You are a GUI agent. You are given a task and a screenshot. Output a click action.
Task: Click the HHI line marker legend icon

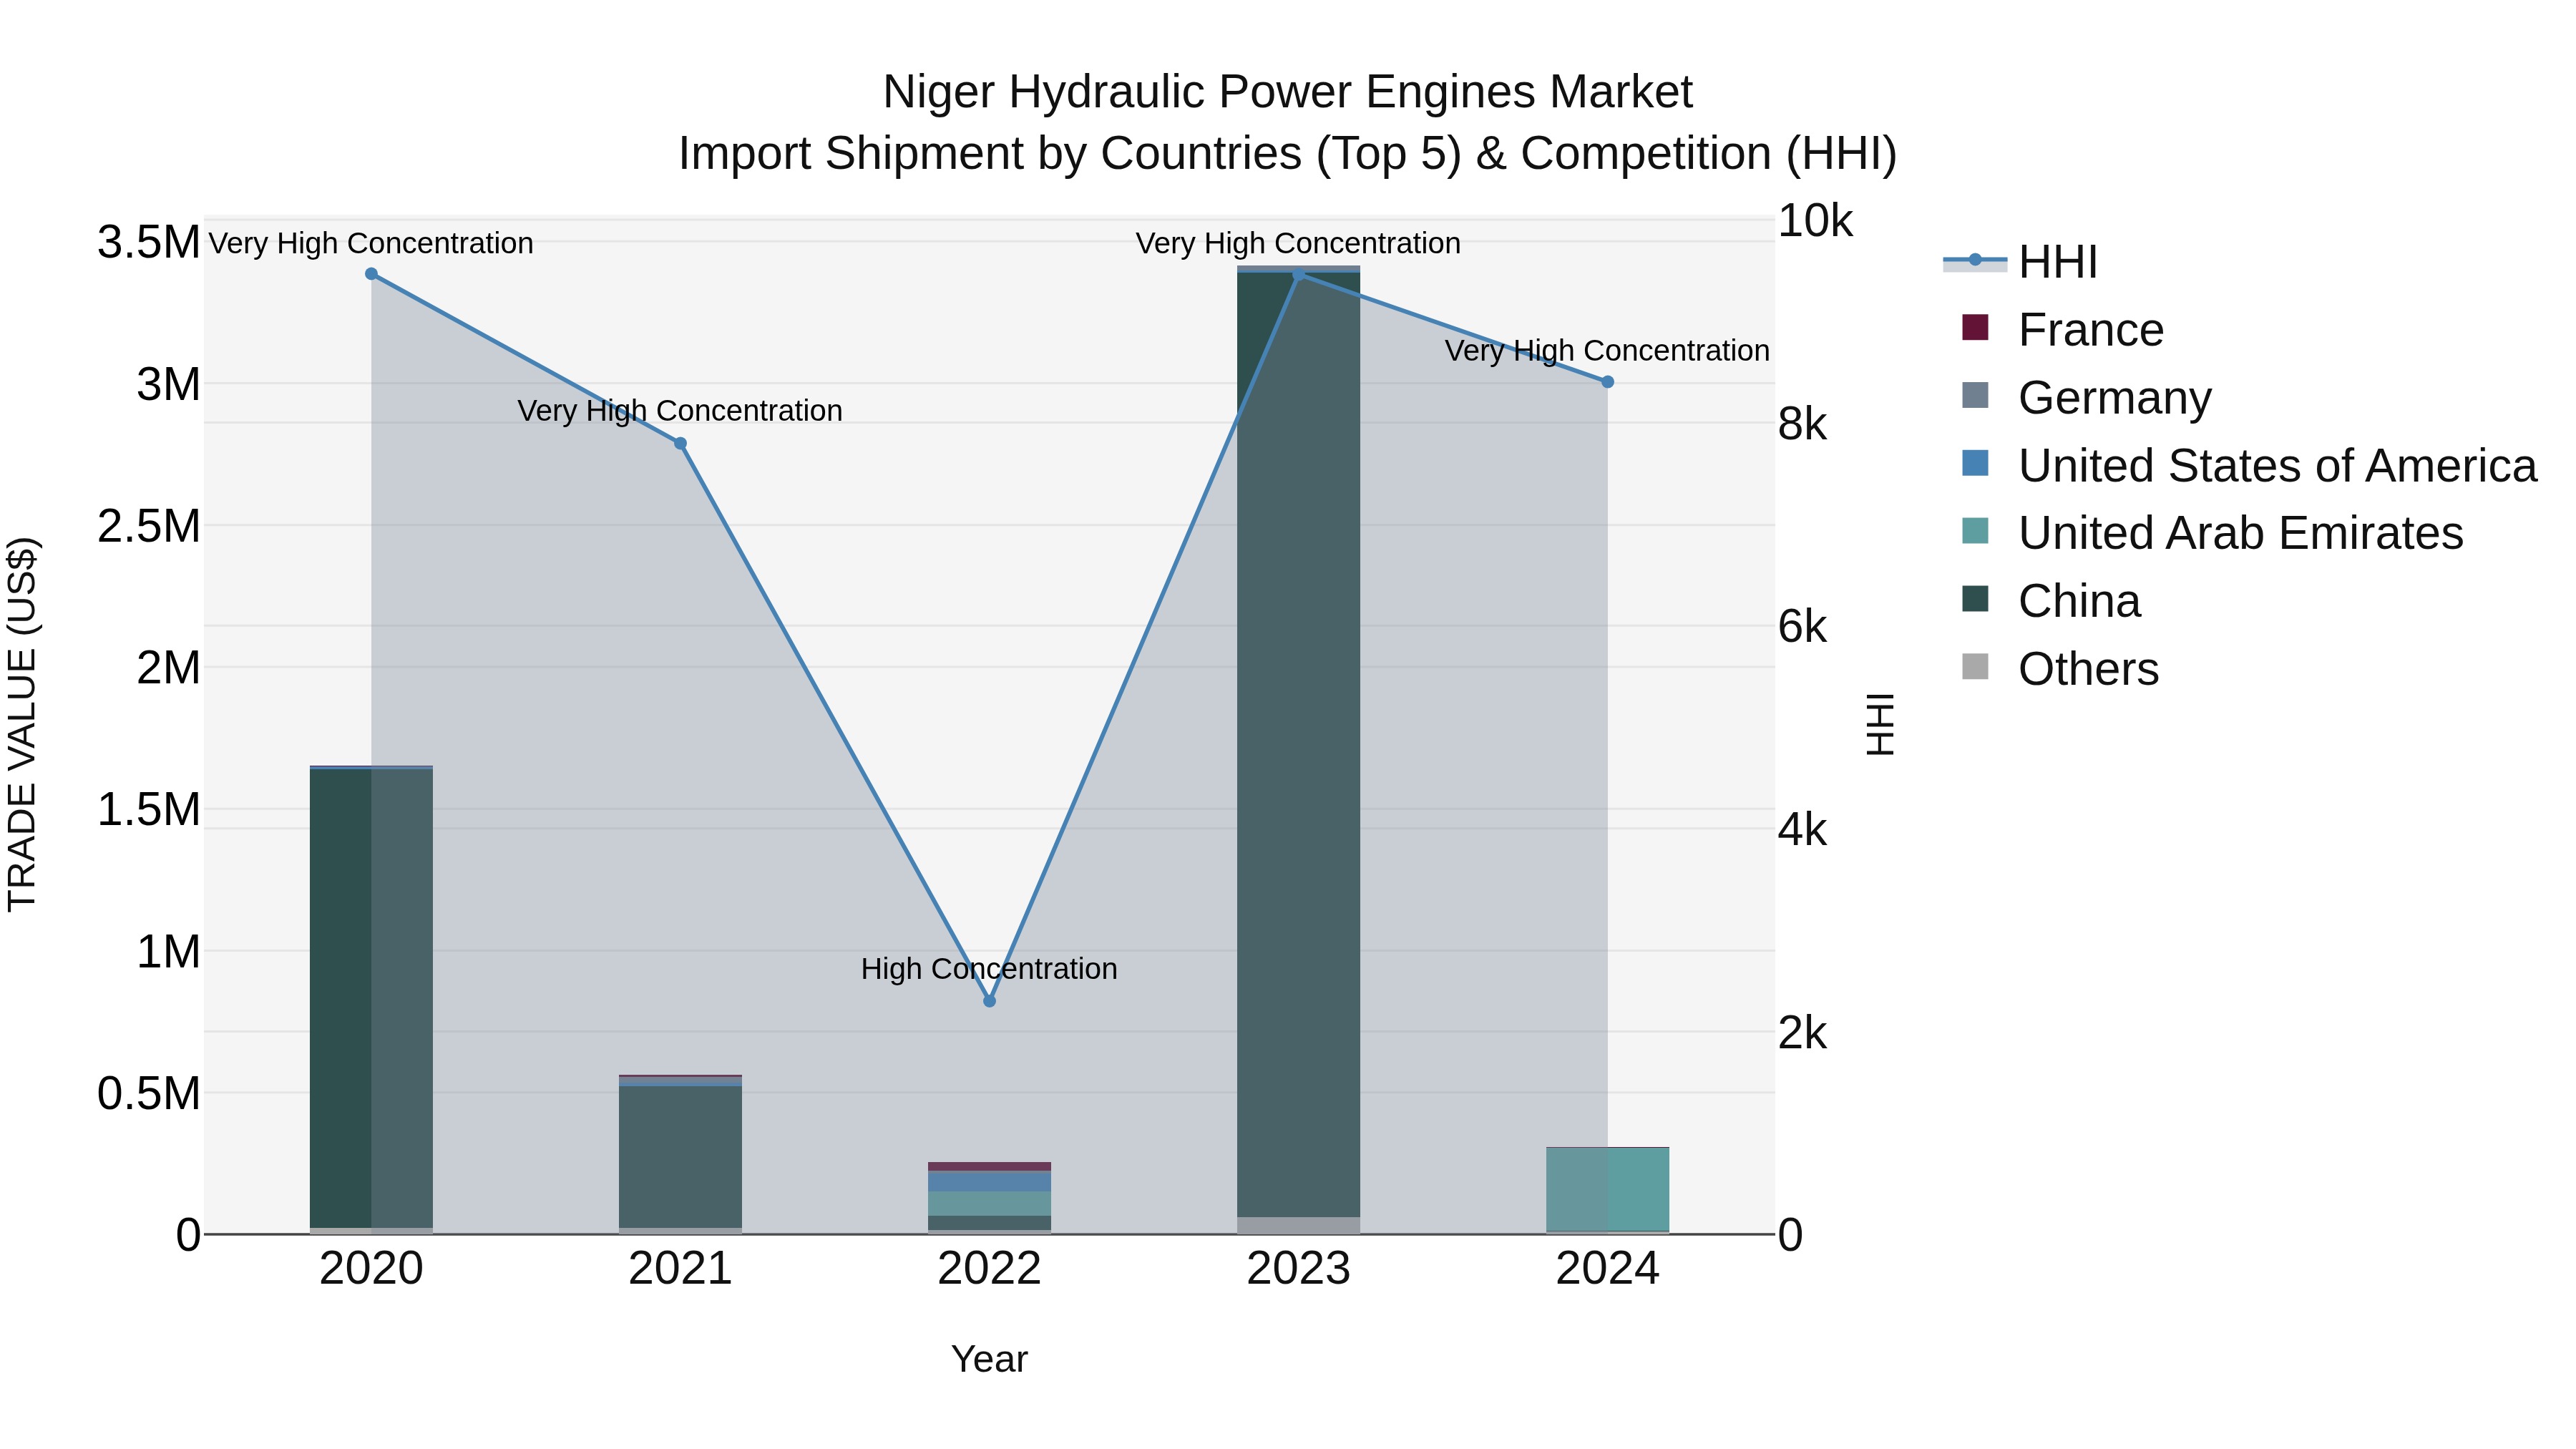1975,261
